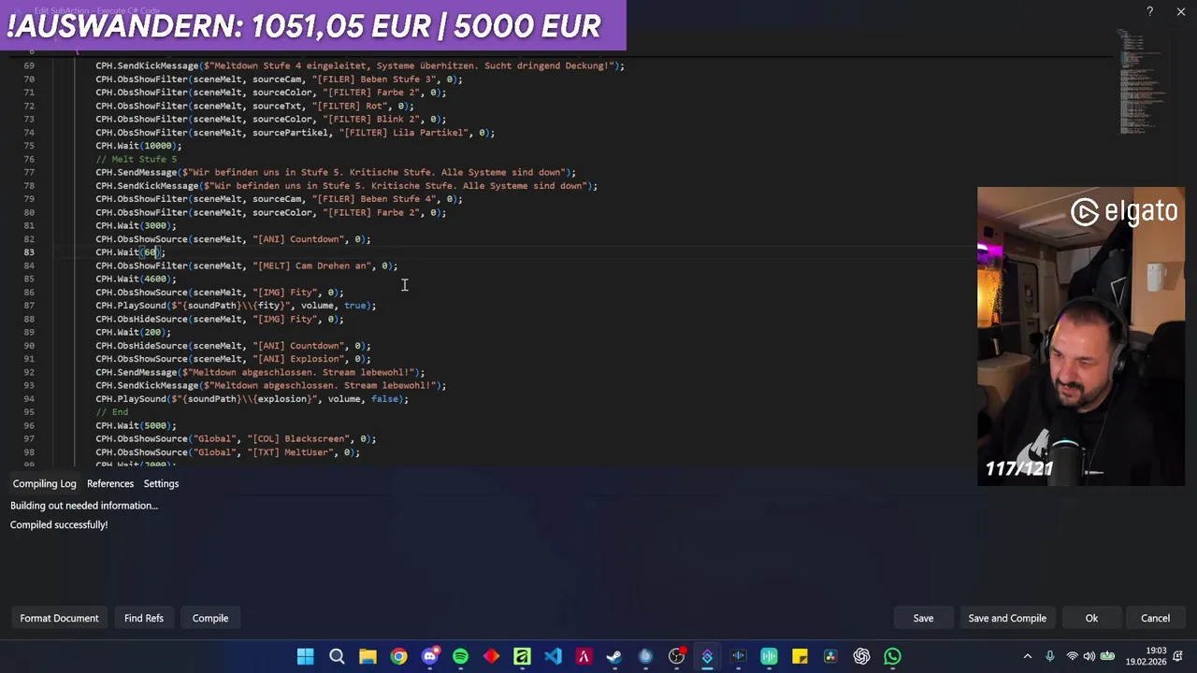Switch to Streamer.bot in taskbar

pos(707,656)
